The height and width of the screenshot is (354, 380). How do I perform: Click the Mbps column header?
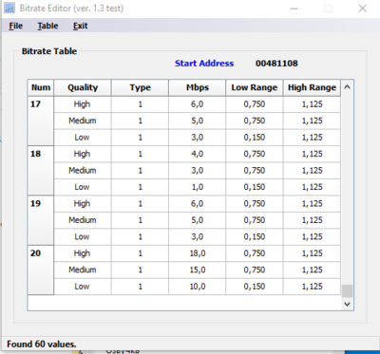pos(198,87)
